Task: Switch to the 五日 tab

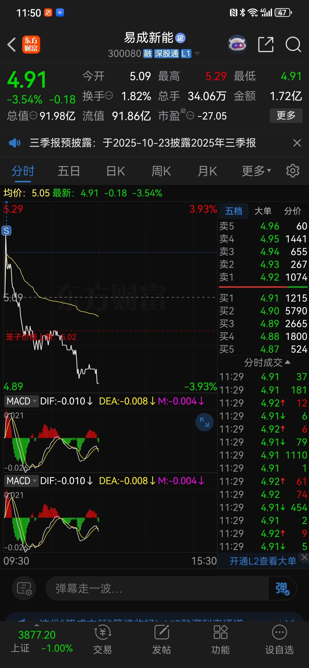Action: 69,171
